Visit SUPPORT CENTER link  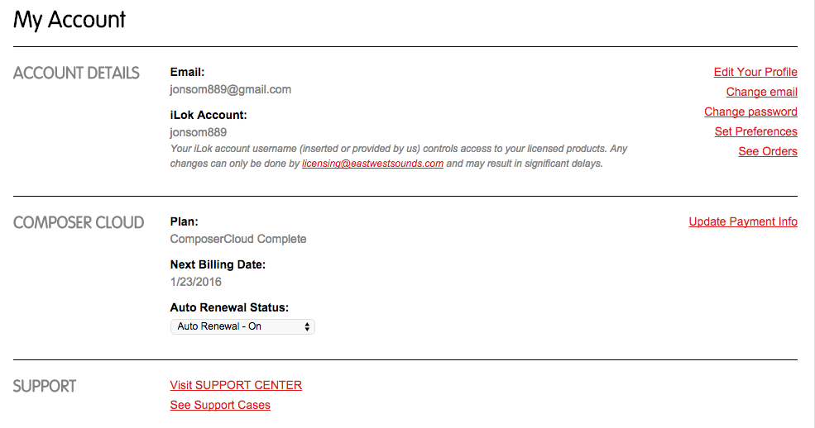tap(236, 385)
